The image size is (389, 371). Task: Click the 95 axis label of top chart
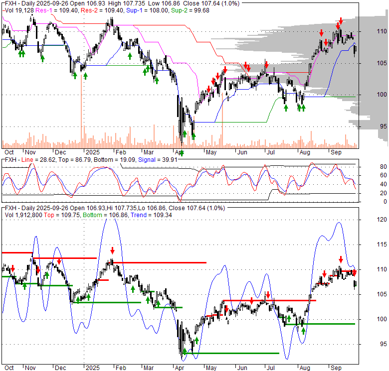pyautogui.click(x=384, y=126)
